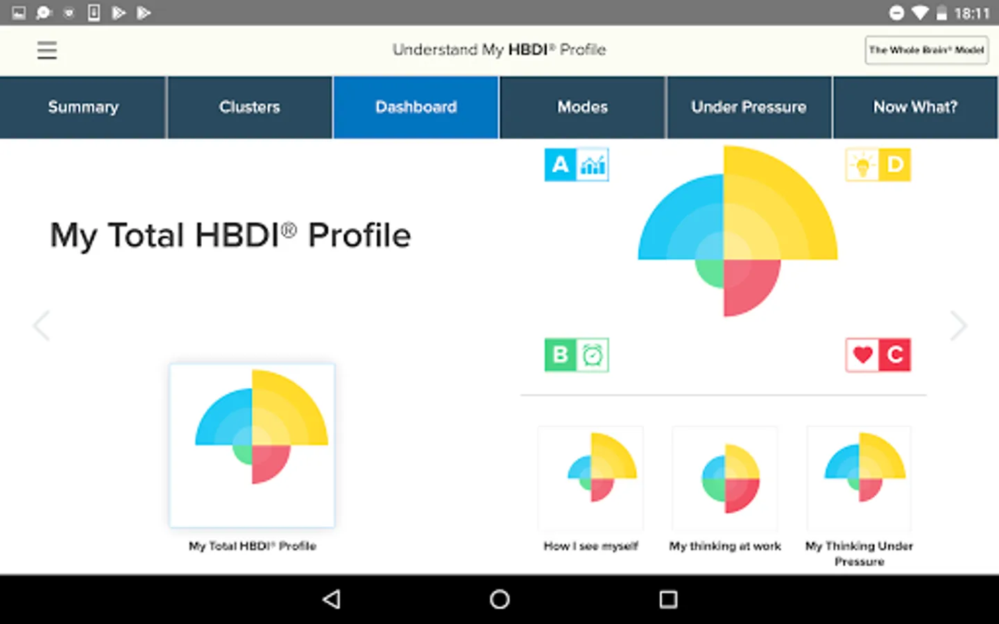
Task: Select the How I see myself thumbnail
Action: click(591, 478)
